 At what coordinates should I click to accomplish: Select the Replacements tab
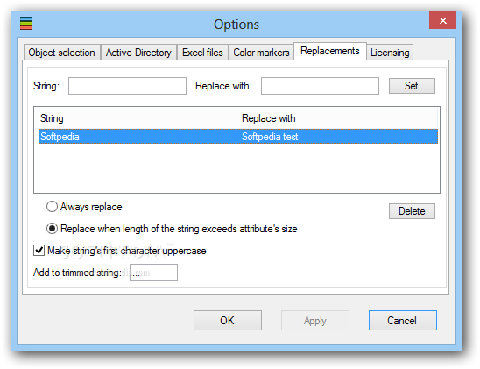[x=330, y=51]
